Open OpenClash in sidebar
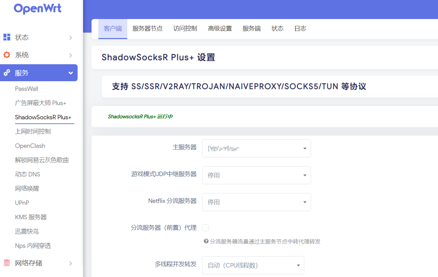This screenshot has width=438, height=277. [x=30, y=146]
